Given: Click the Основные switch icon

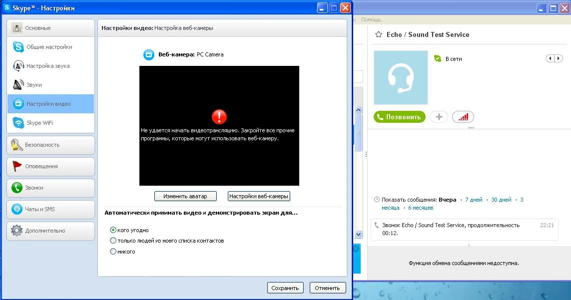Looking at the screenshot, I should point(17,28).
